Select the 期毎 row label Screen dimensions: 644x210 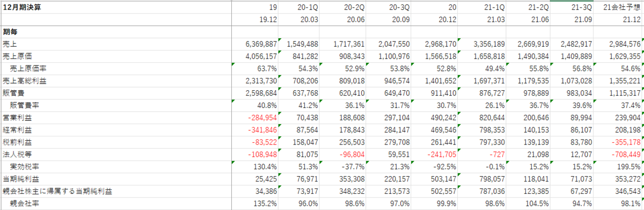10,32
